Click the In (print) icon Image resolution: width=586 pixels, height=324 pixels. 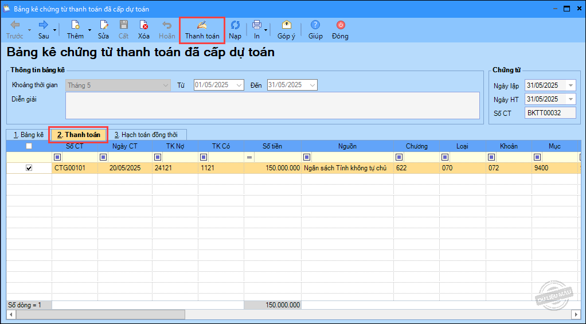(x=256, y=25)
